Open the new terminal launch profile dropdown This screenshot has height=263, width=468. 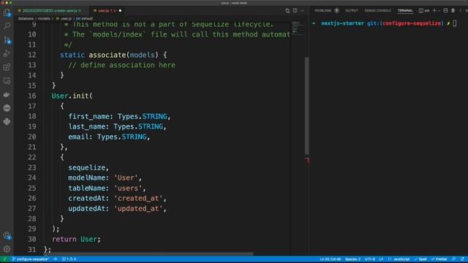[439, 10]
